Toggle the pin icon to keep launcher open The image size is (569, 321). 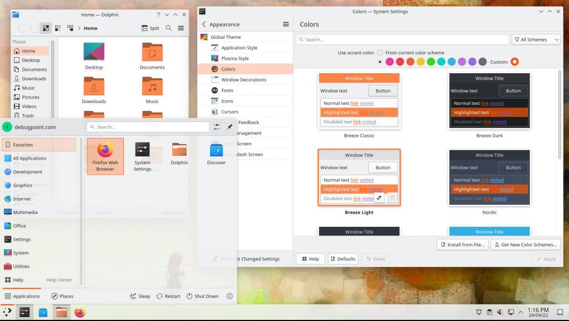pos(229,126)
